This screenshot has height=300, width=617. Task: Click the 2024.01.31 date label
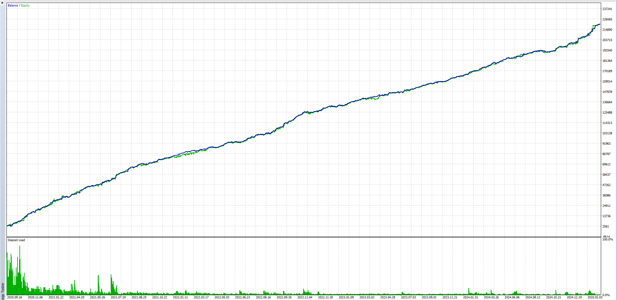pos(471,297)
